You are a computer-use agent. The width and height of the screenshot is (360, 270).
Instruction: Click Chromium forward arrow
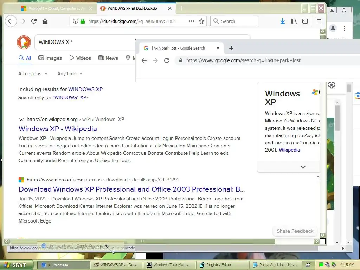point(155,60)
